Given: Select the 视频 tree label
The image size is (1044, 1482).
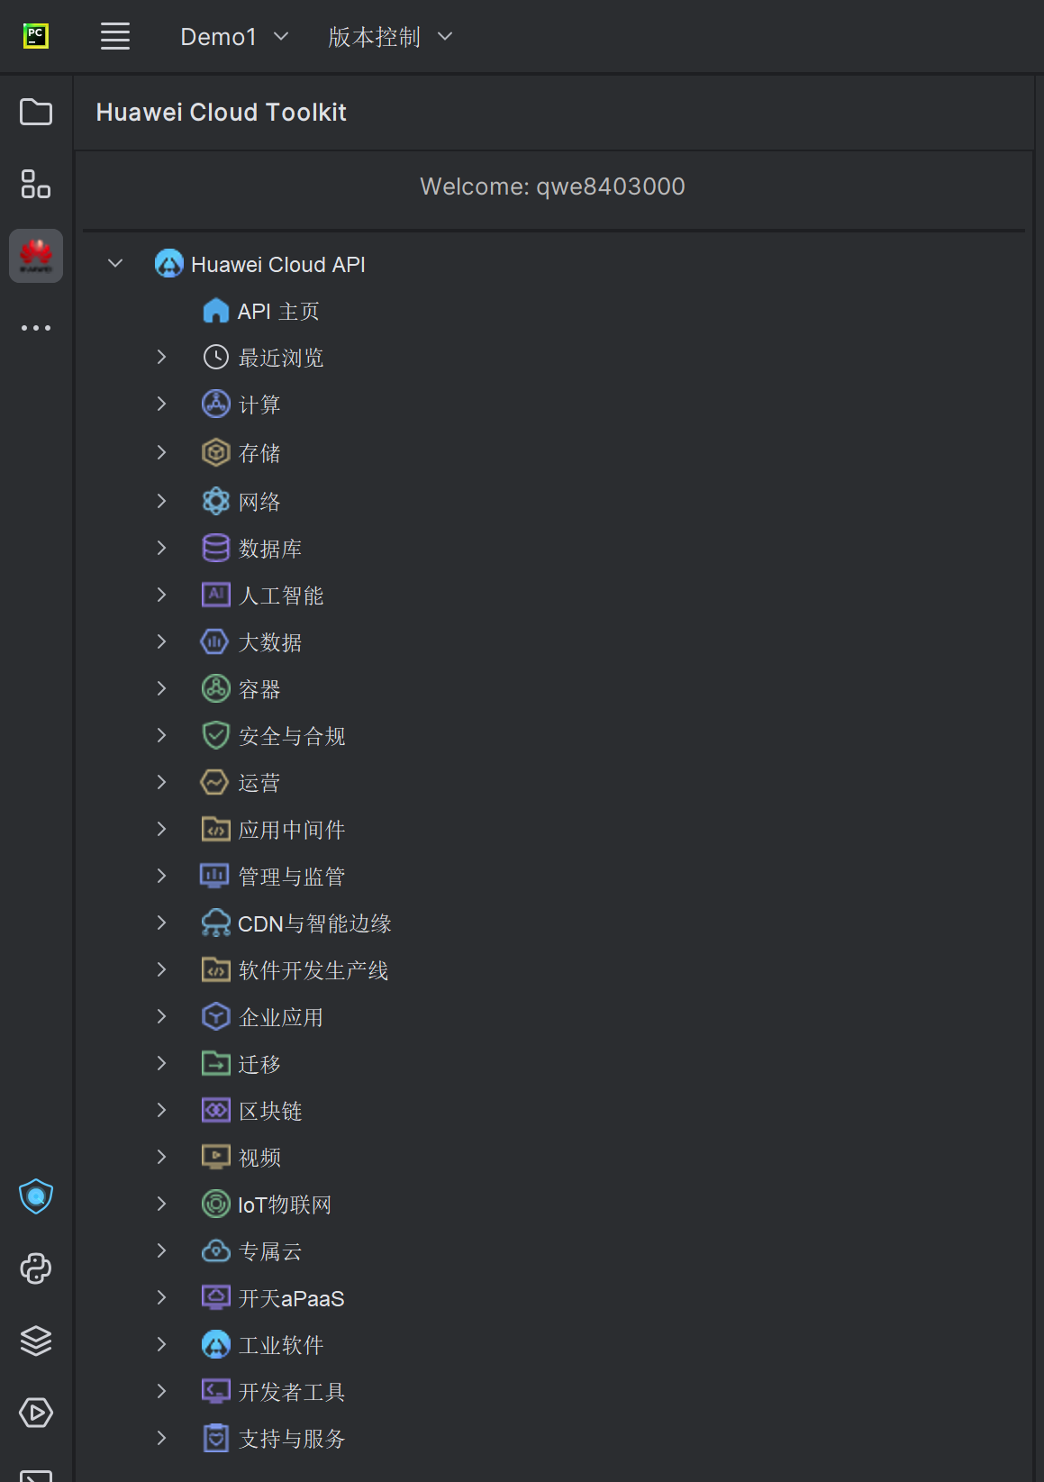Looking at the screenshot, I should click(259, 1158).
